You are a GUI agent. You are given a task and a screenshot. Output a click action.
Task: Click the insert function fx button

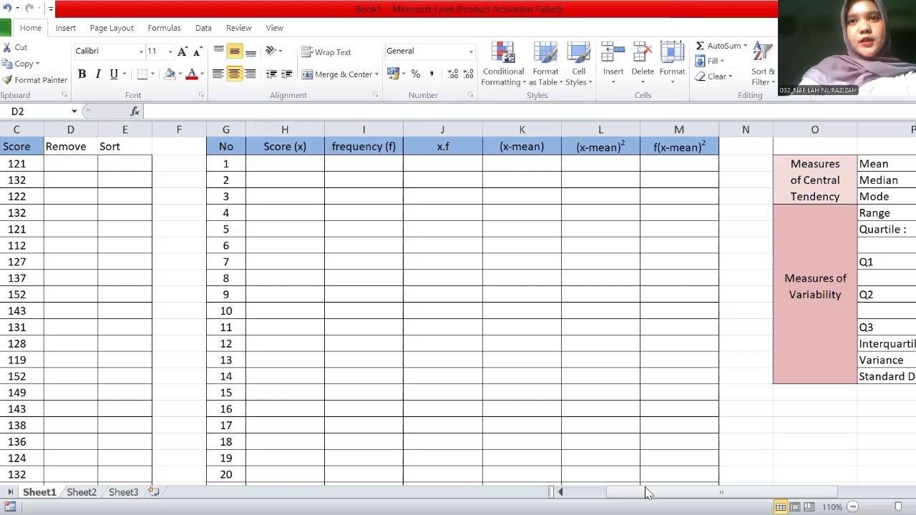pyautogui.click(x=135, y=112)
